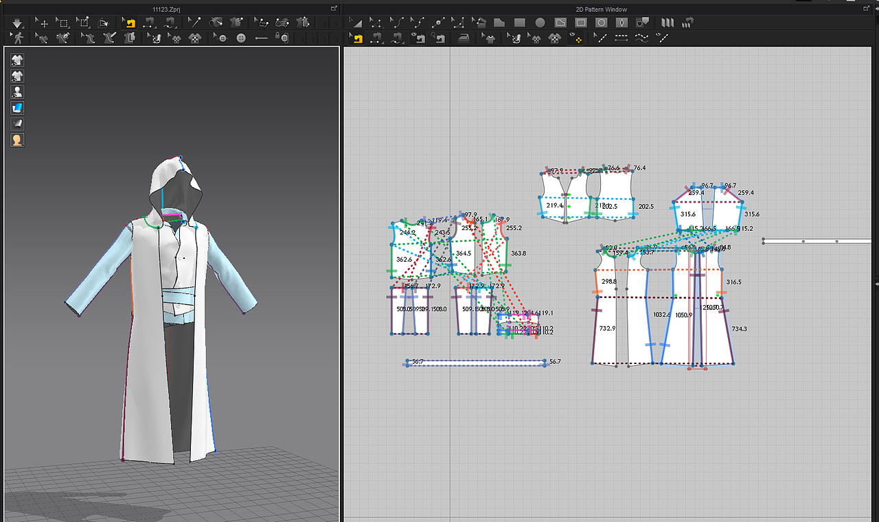
Task: Click the 732.9 measurement label
Action: (607, 329)
